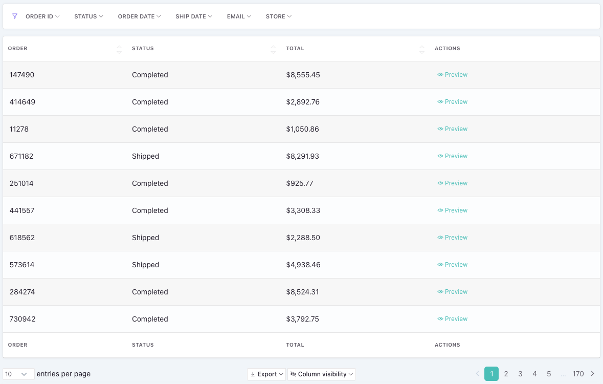Click sort arrows in Total column header
The height and width of the screenshot is (384, 603).
(x=422, y=49)
